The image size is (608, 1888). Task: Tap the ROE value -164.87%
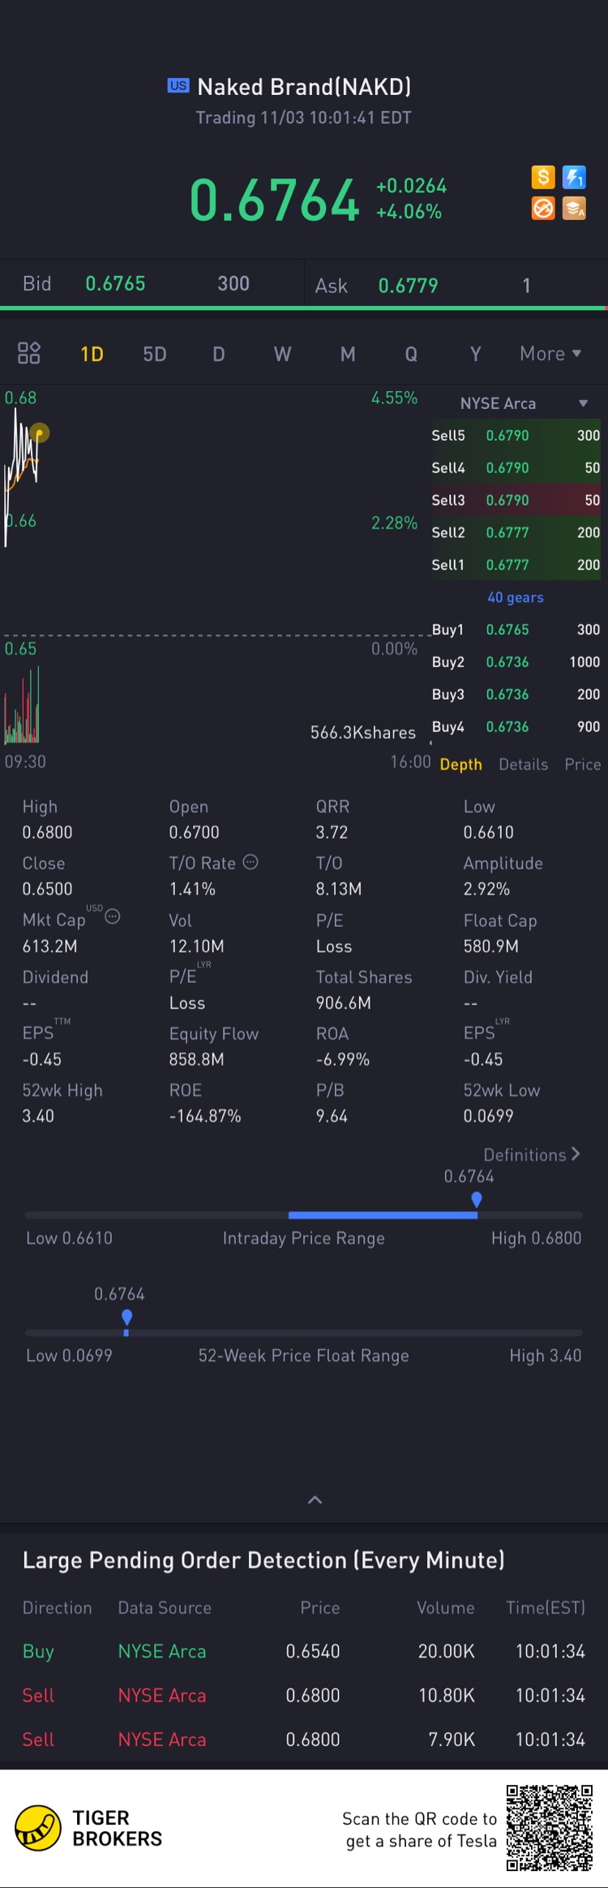(205, 1116)
